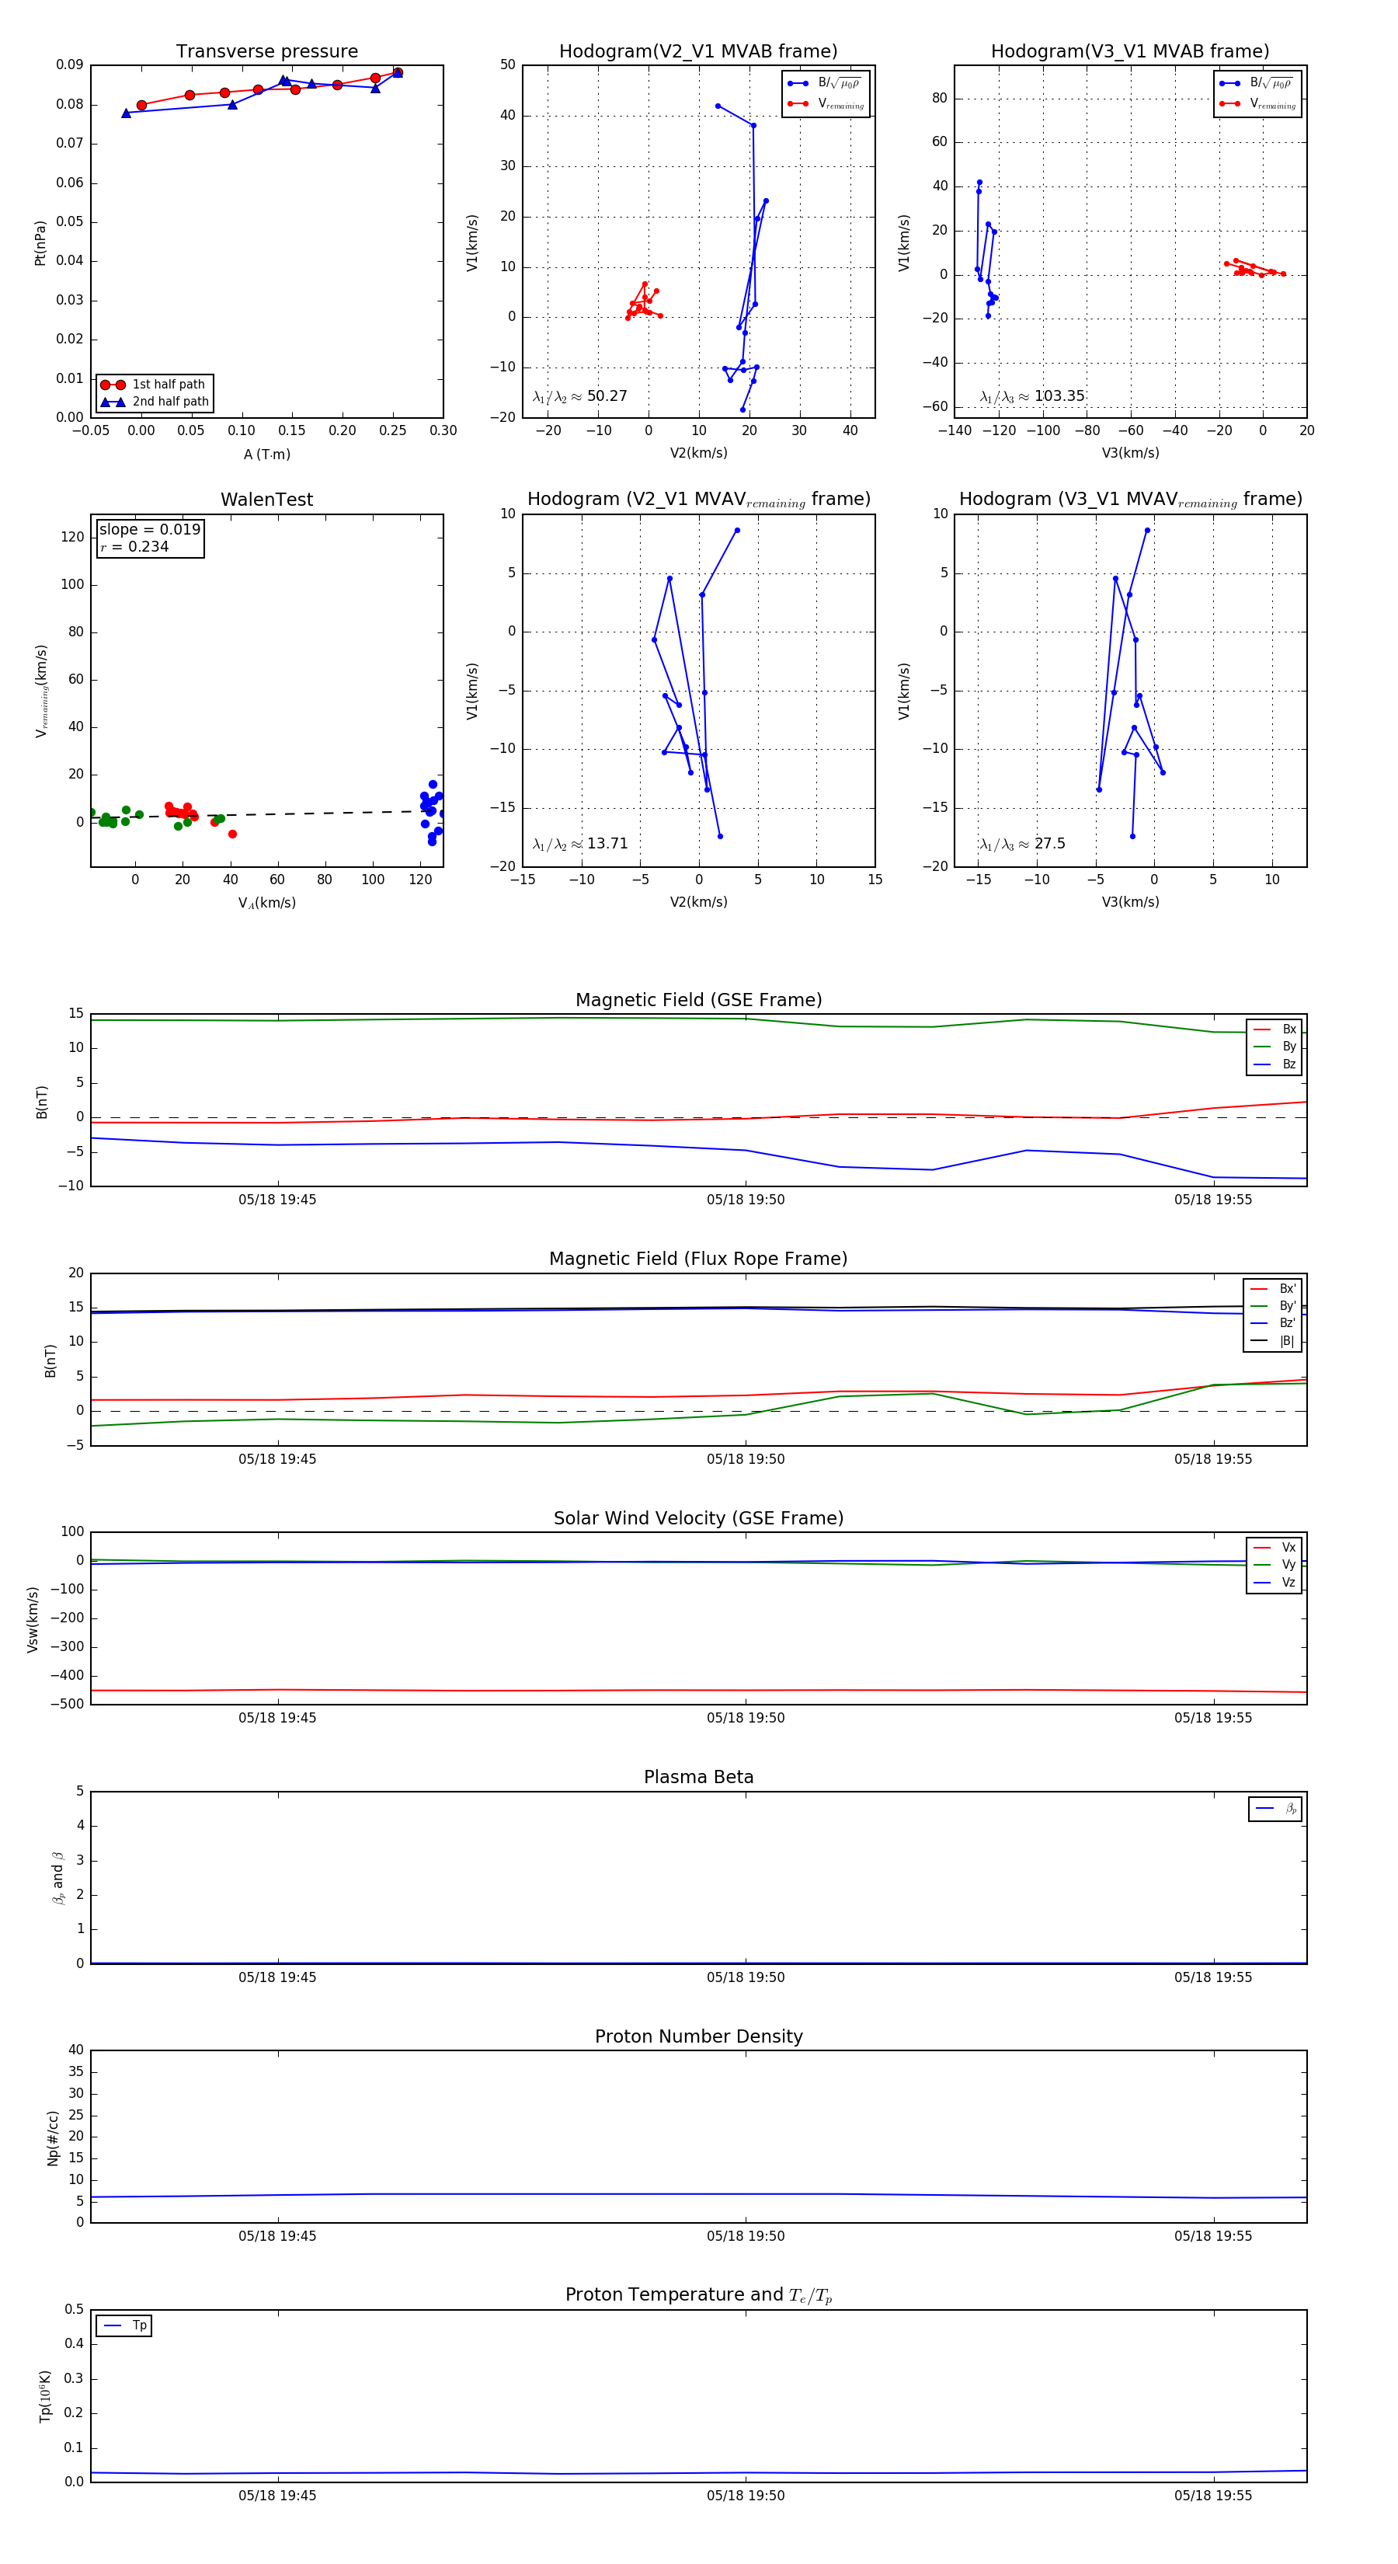Click the '2nd half path' legend entry
Screen dimensions: 1398x2564
155,402
